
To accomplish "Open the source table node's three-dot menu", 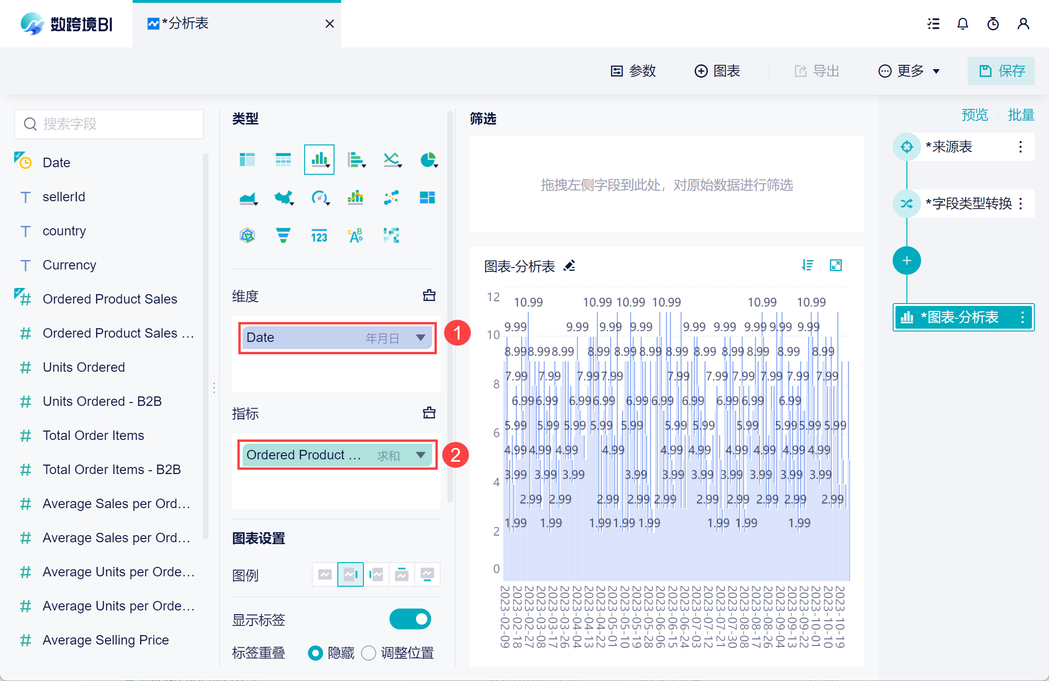I will (x=1021, y=147).
